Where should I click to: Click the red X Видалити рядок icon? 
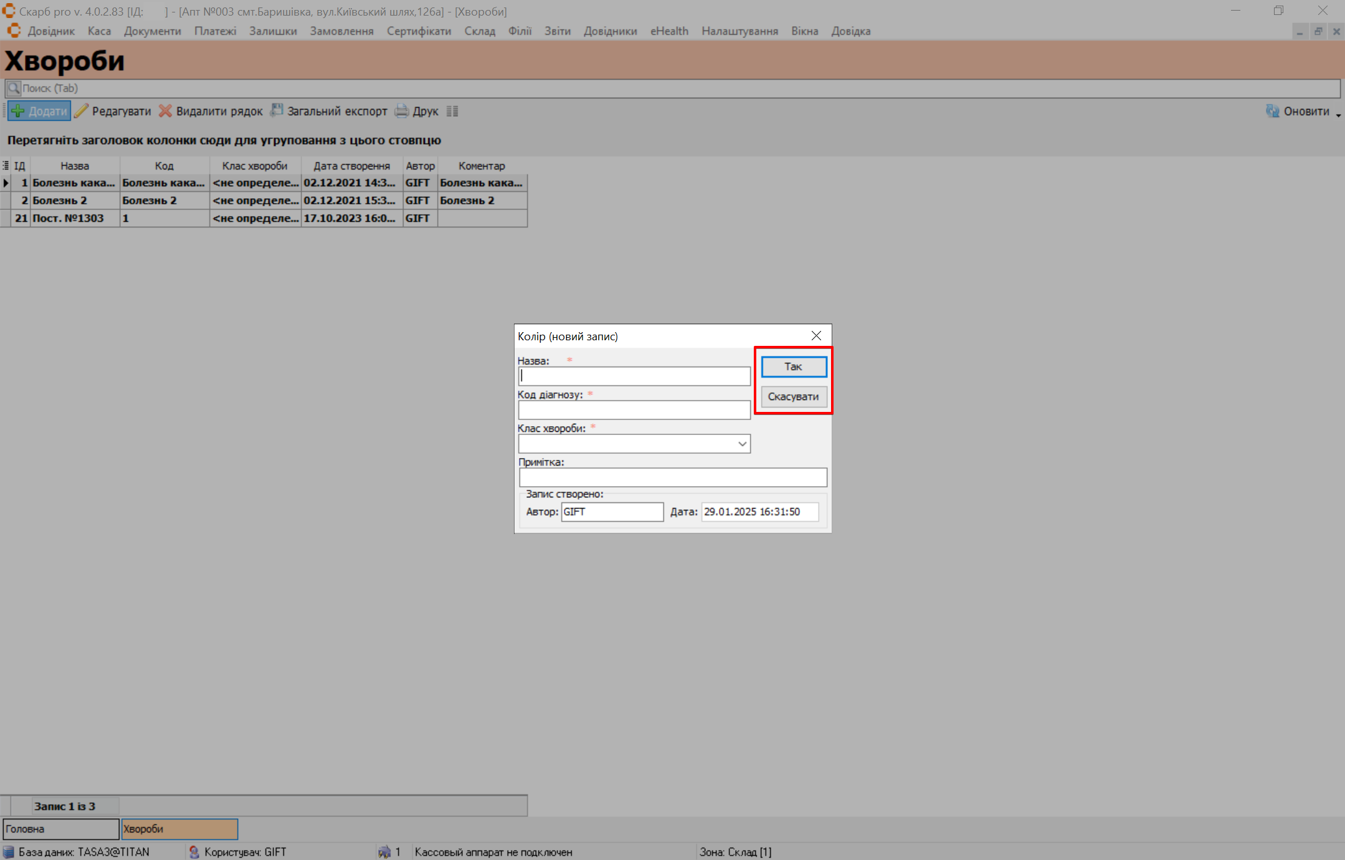(x=165, y=112)
